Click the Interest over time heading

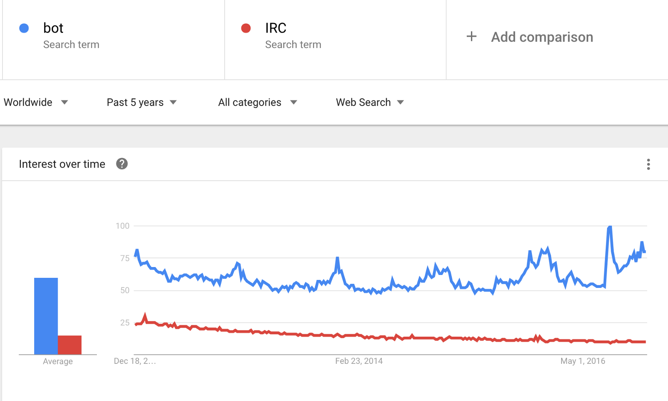(62, 164)
